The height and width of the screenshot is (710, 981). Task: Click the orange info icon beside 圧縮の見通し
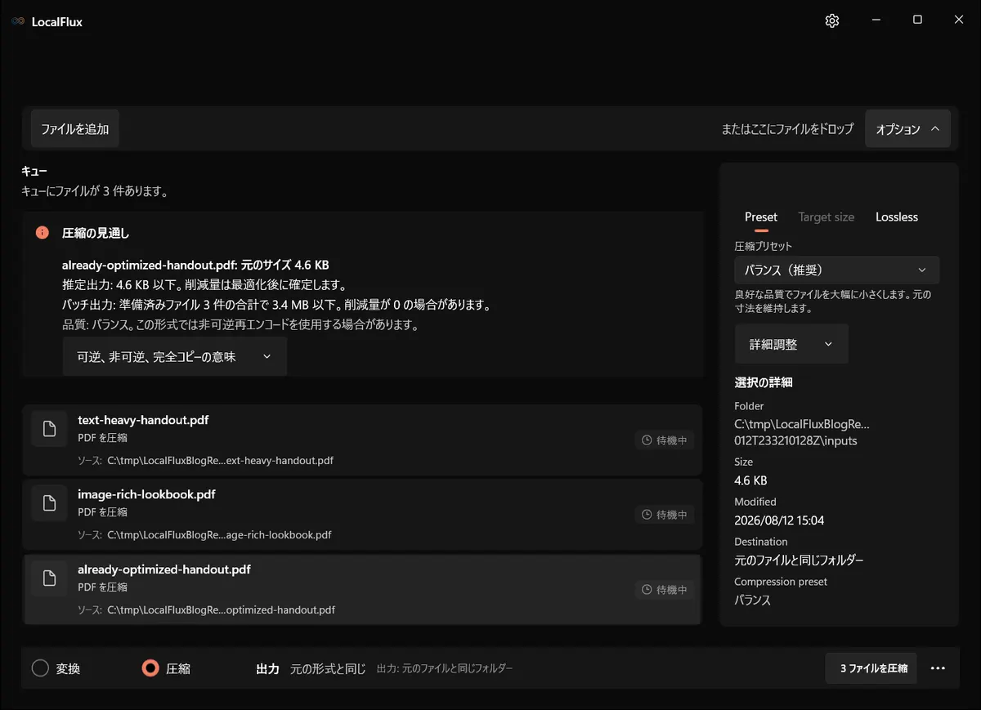pyautogui.click(x=43, y=233)
